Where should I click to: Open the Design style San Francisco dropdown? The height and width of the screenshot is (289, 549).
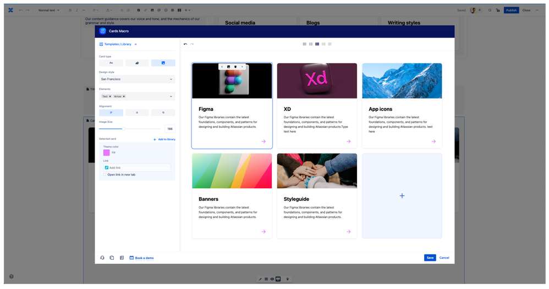click(137, 79)
